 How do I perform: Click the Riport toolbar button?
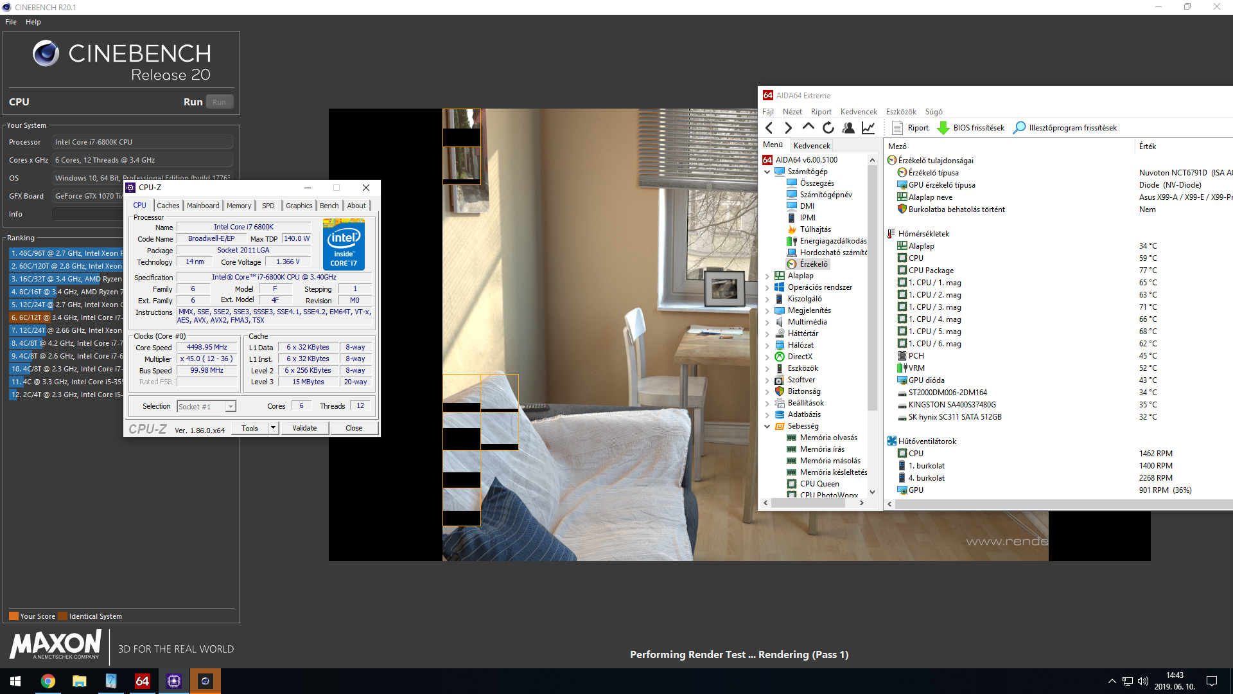[910, 128]
